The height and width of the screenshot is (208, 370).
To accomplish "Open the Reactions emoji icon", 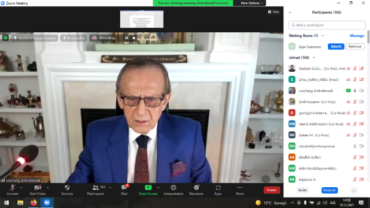I will click(197, 188).
